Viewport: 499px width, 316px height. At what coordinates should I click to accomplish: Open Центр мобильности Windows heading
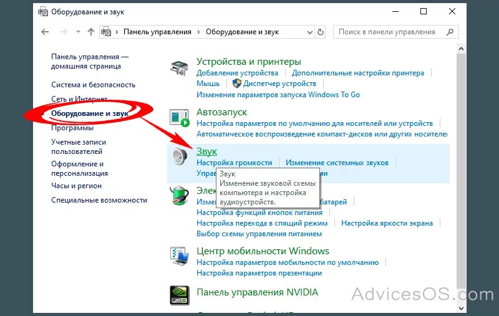pyautogui.click(x=263, y=251)
